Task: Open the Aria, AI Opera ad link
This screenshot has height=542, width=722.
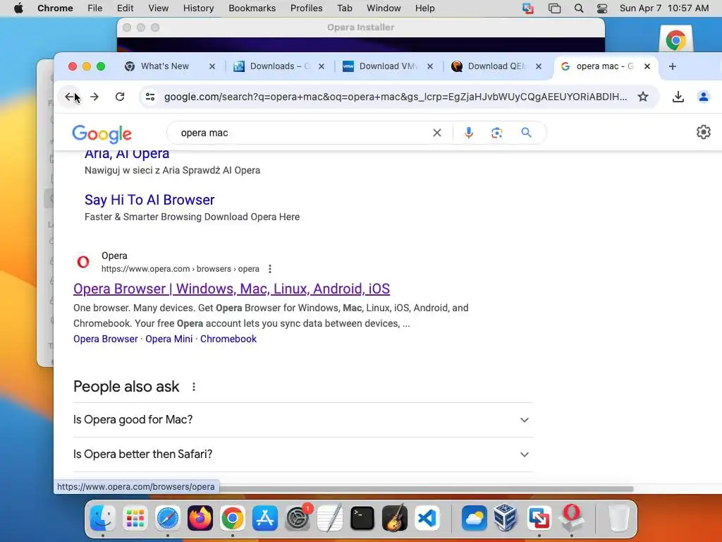Action: [127, 154]
